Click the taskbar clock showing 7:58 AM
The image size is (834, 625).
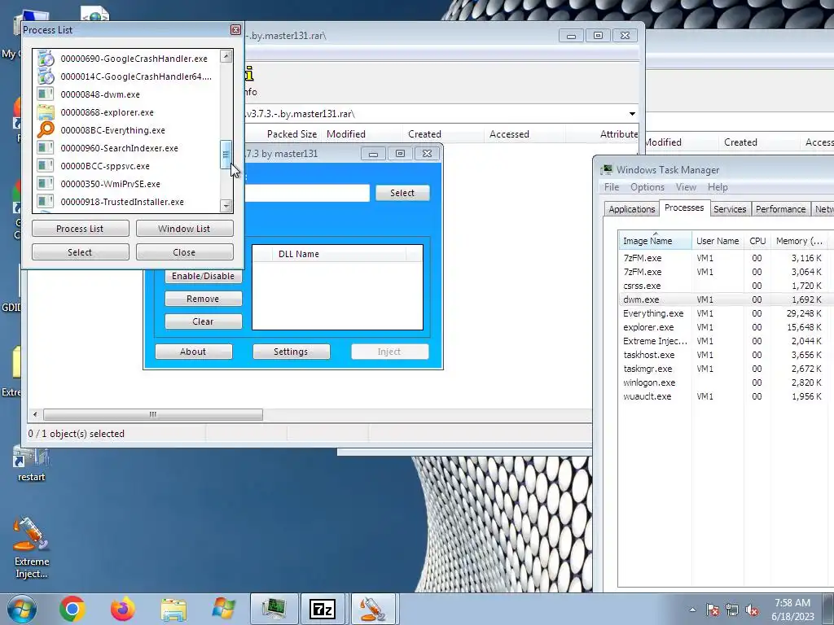[792, 610]
